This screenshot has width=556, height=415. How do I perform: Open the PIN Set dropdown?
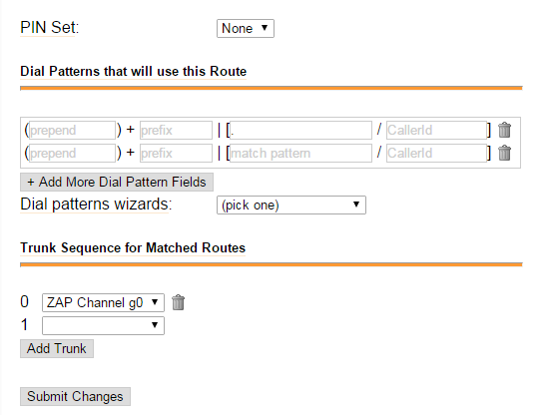pyautogui.click(x=246, y=28)
